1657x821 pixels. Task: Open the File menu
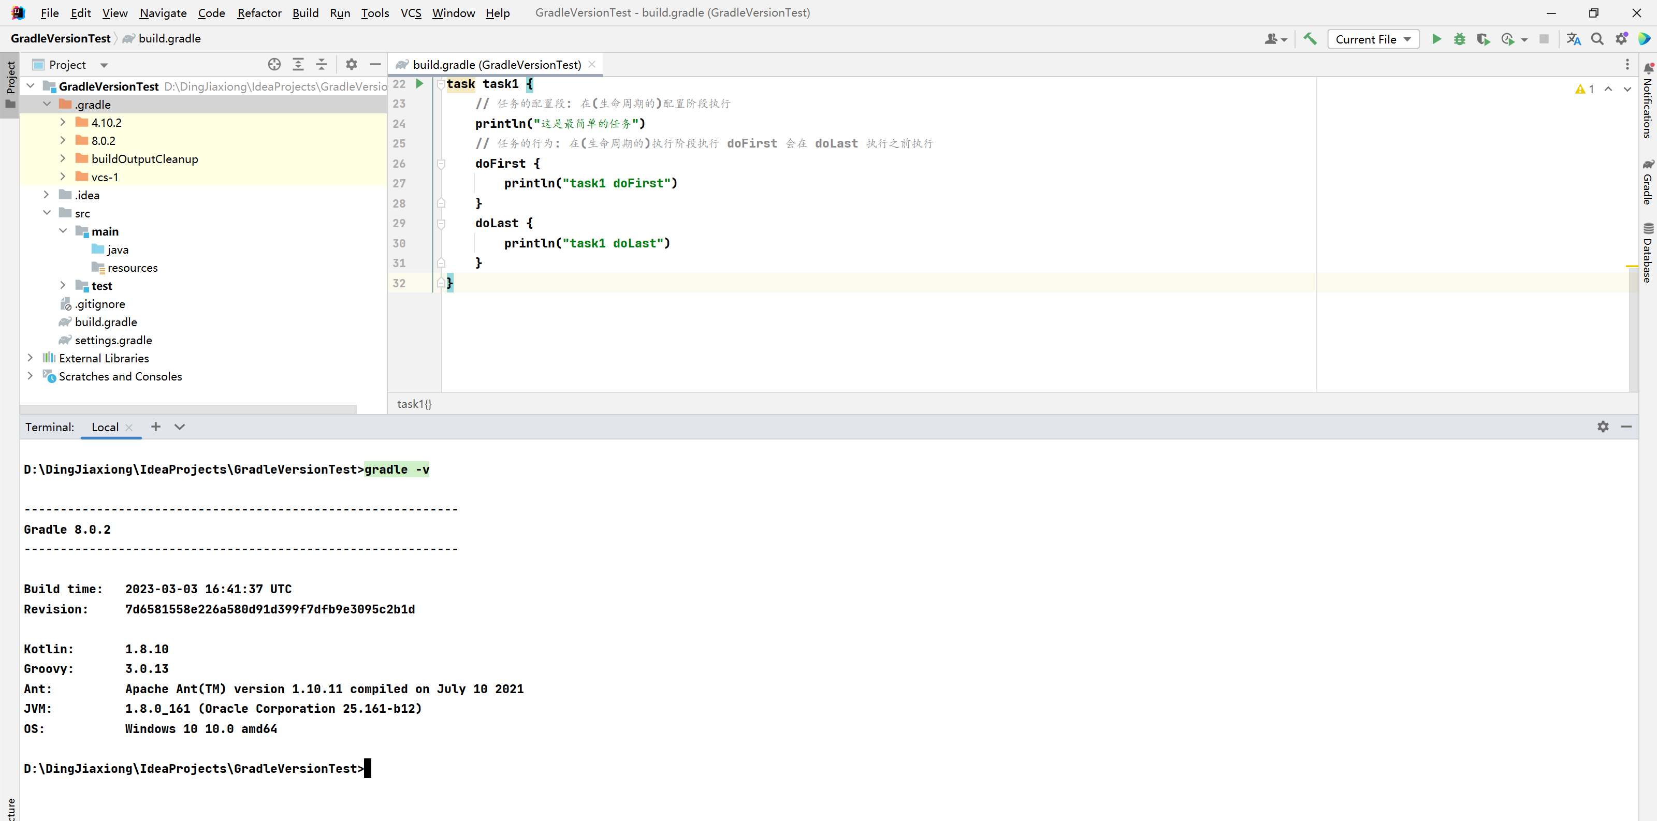click(x=50, y=13)
